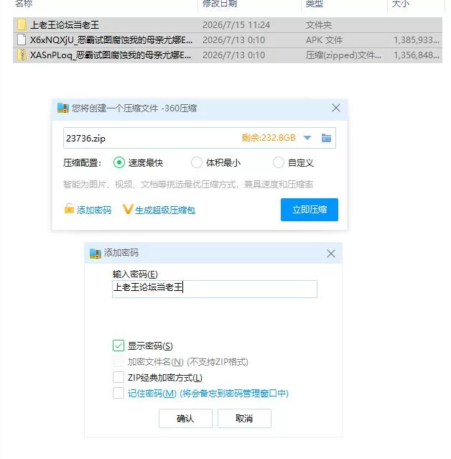
Task: Sort by 大小 column header
Action: [x=400, y=4]
